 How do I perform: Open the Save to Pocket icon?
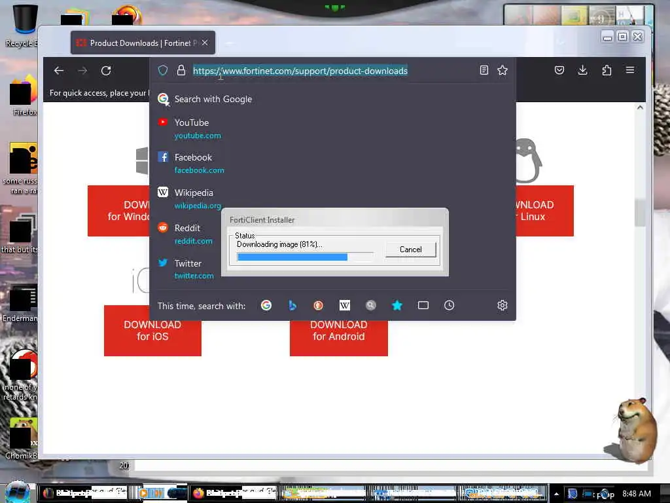(559, 70)
